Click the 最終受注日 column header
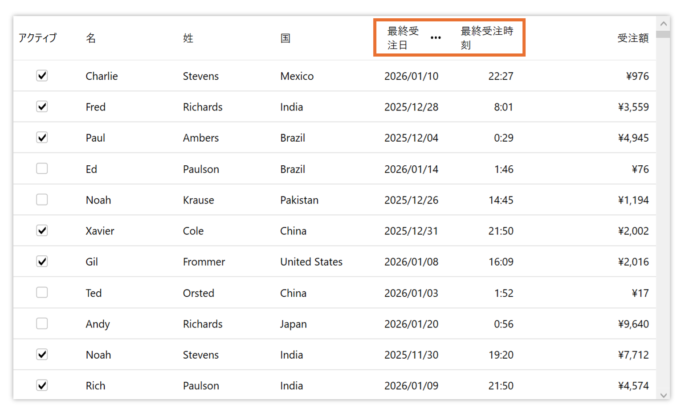Viewport: 685px width, 413px height. coord(403,38)
